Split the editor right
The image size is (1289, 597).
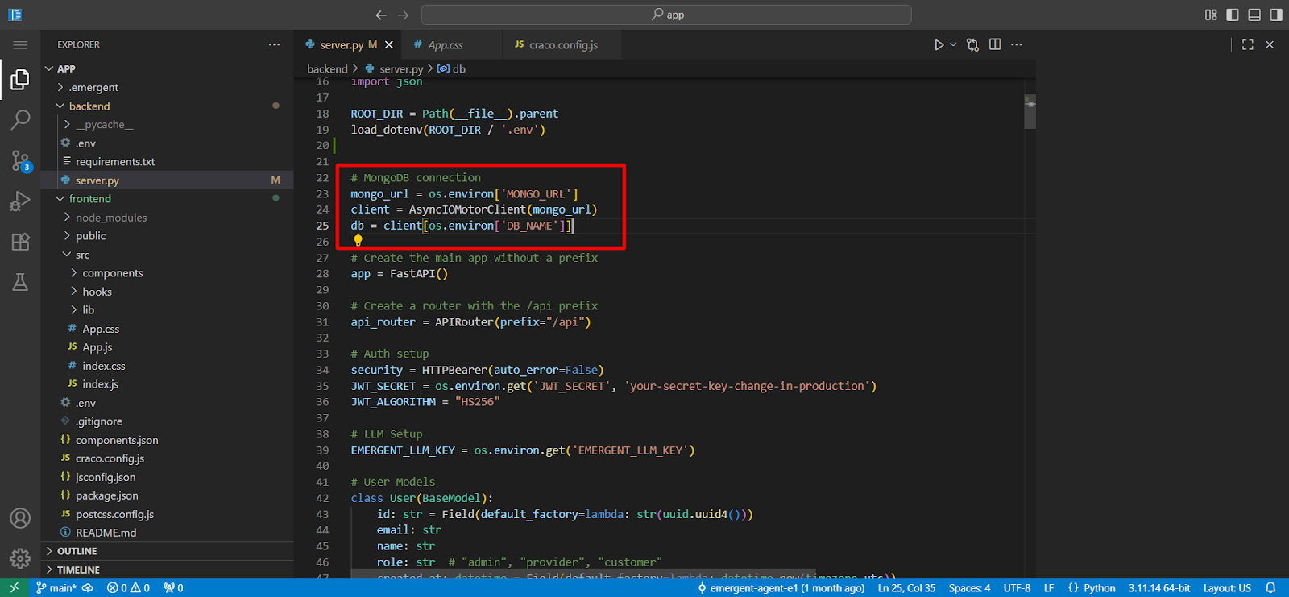(995, 44)
